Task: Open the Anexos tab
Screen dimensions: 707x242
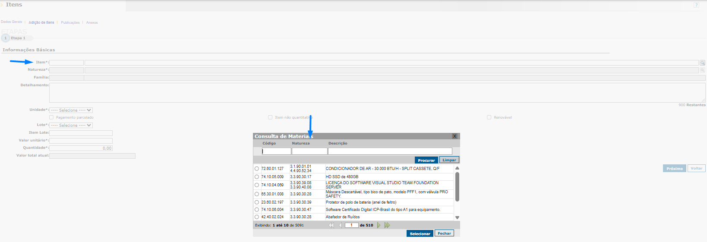Action: (x=92, y=22)
